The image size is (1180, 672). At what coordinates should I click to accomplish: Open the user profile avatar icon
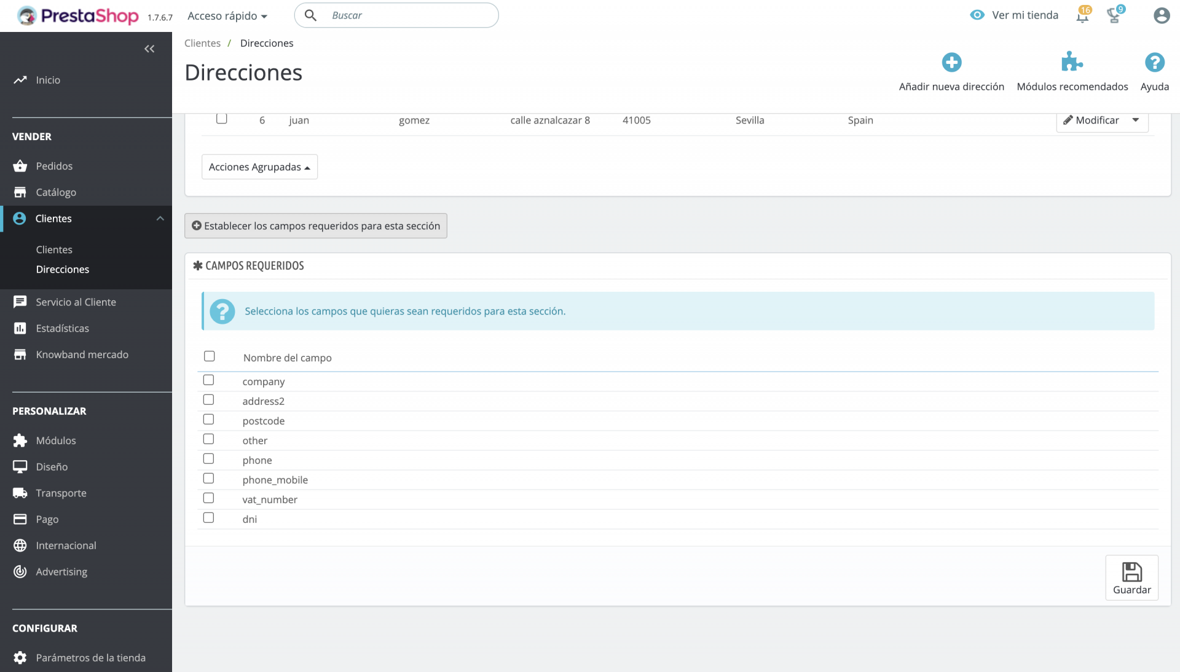click(1161, 15)
